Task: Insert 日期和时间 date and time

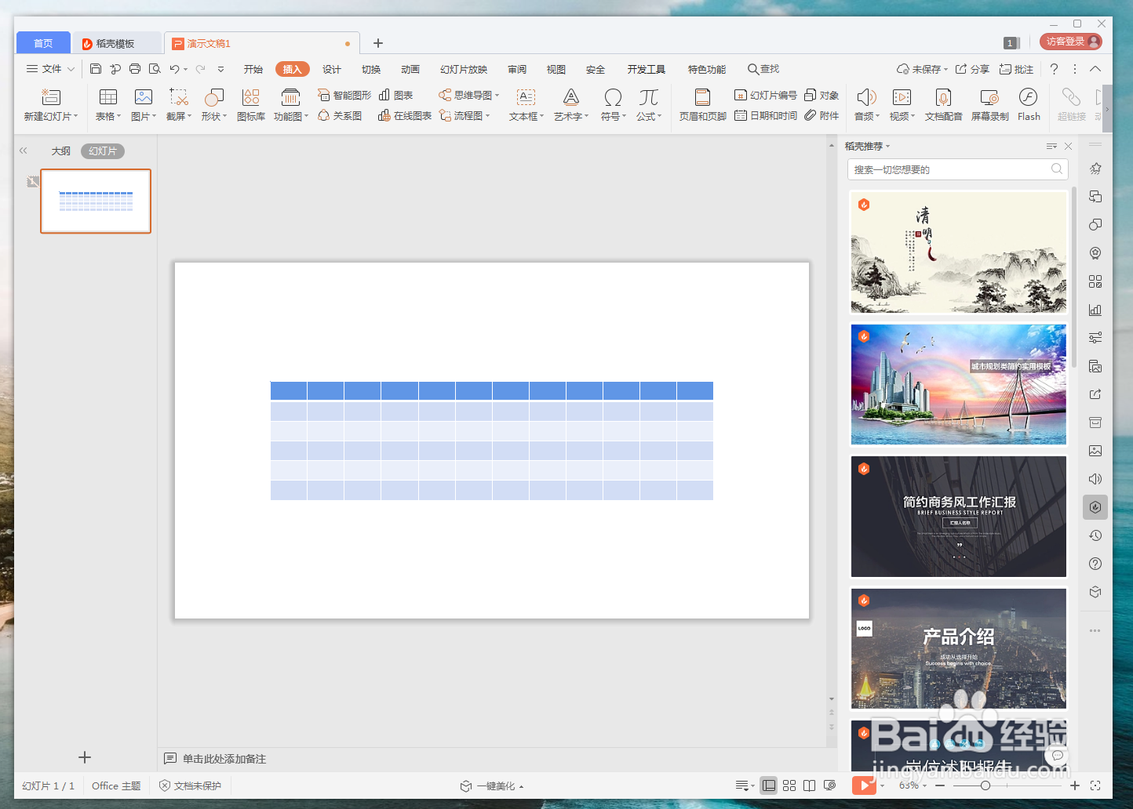Action: click(x=766, y=115)
